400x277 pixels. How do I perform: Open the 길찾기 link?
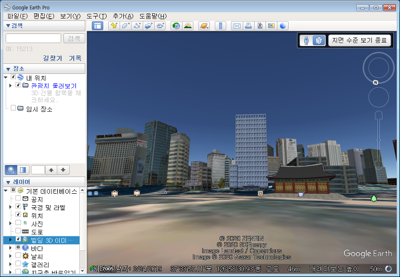(x=52, y=58)
